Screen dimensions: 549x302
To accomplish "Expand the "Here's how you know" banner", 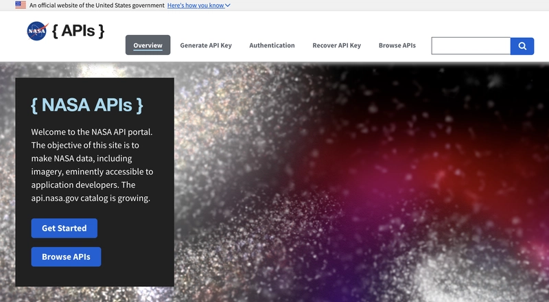I will tap(198, 5).
